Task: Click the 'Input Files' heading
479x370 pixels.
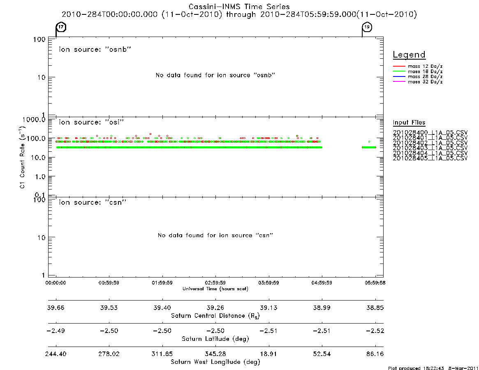Action: click(409, 123)
